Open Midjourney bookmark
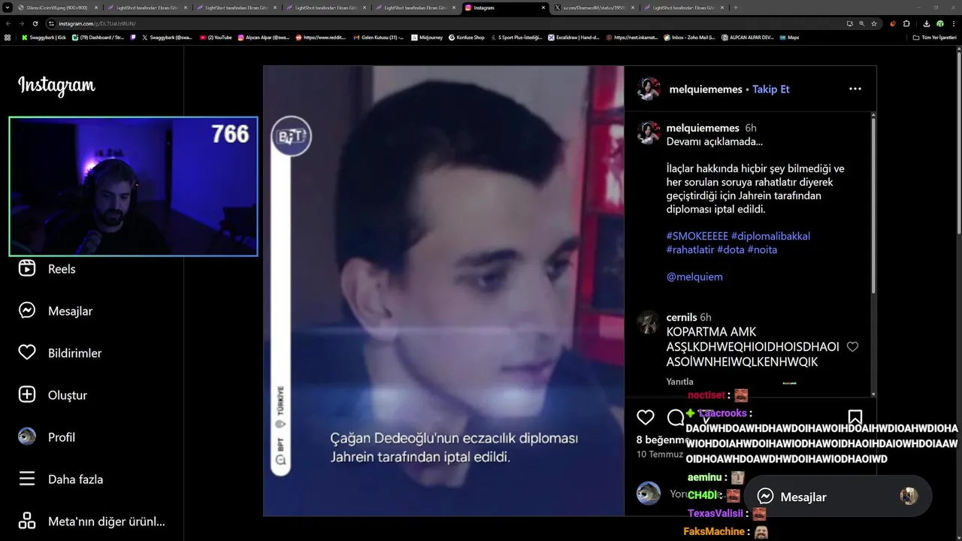 [427, 38]
